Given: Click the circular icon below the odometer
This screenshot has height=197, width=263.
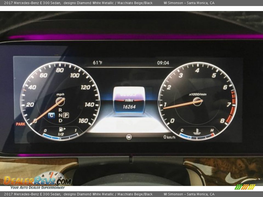Looking at the screenshot, I should [129, 137].
